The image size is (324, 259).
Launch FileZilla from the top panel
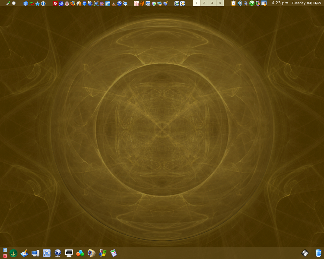coord(55,3)
